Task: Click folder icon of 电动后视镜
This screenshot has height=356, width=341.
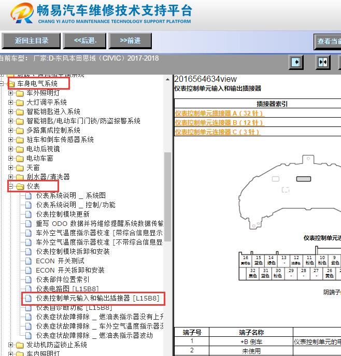Action: (x=20, y=149)
